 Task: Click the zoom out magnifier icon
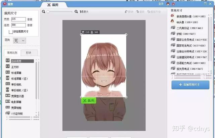point(43,12)
